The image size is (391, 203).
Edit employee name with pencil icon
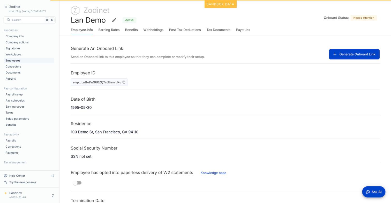coord(114,20)
